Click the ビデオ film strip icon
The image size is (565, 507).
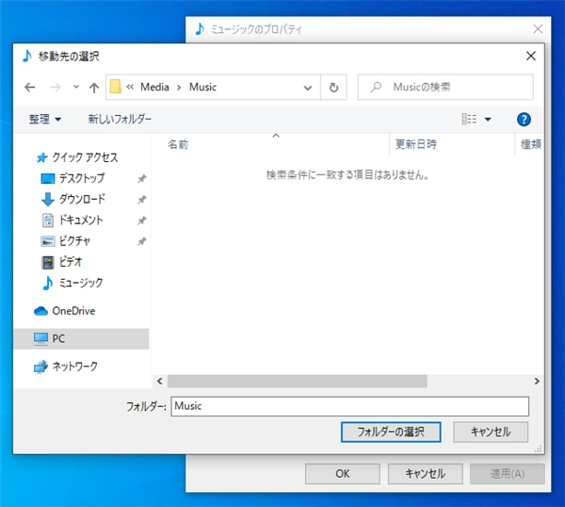pos(48,262)
